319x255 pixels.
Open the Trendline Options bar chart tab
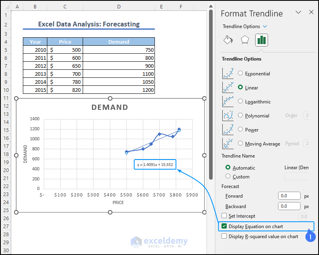point(262,40)
